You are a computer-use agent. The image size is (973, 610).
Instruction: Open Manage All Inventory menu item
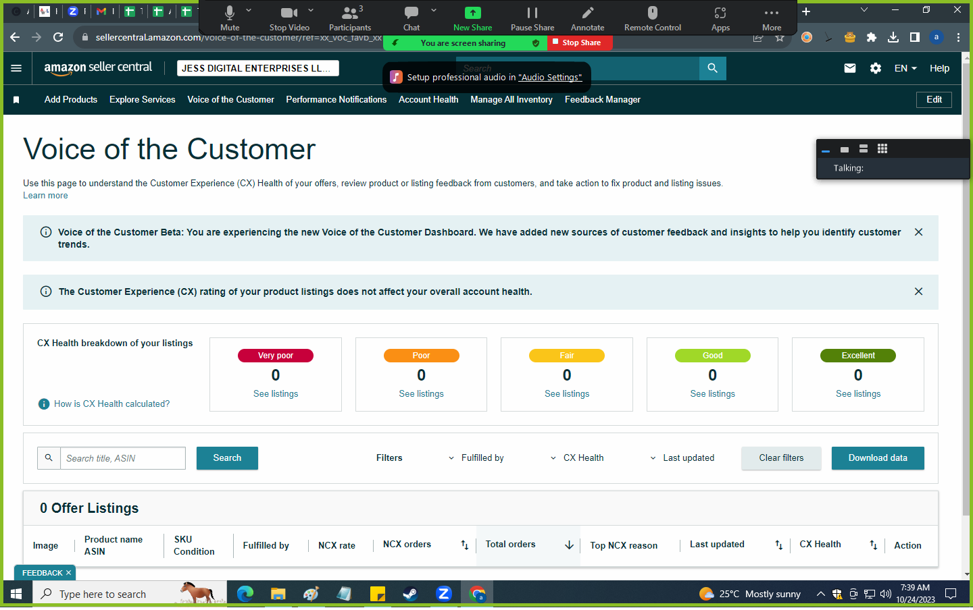512,100
